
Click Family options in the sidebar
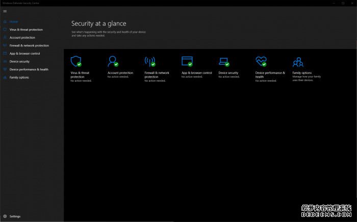coord(19,78)
